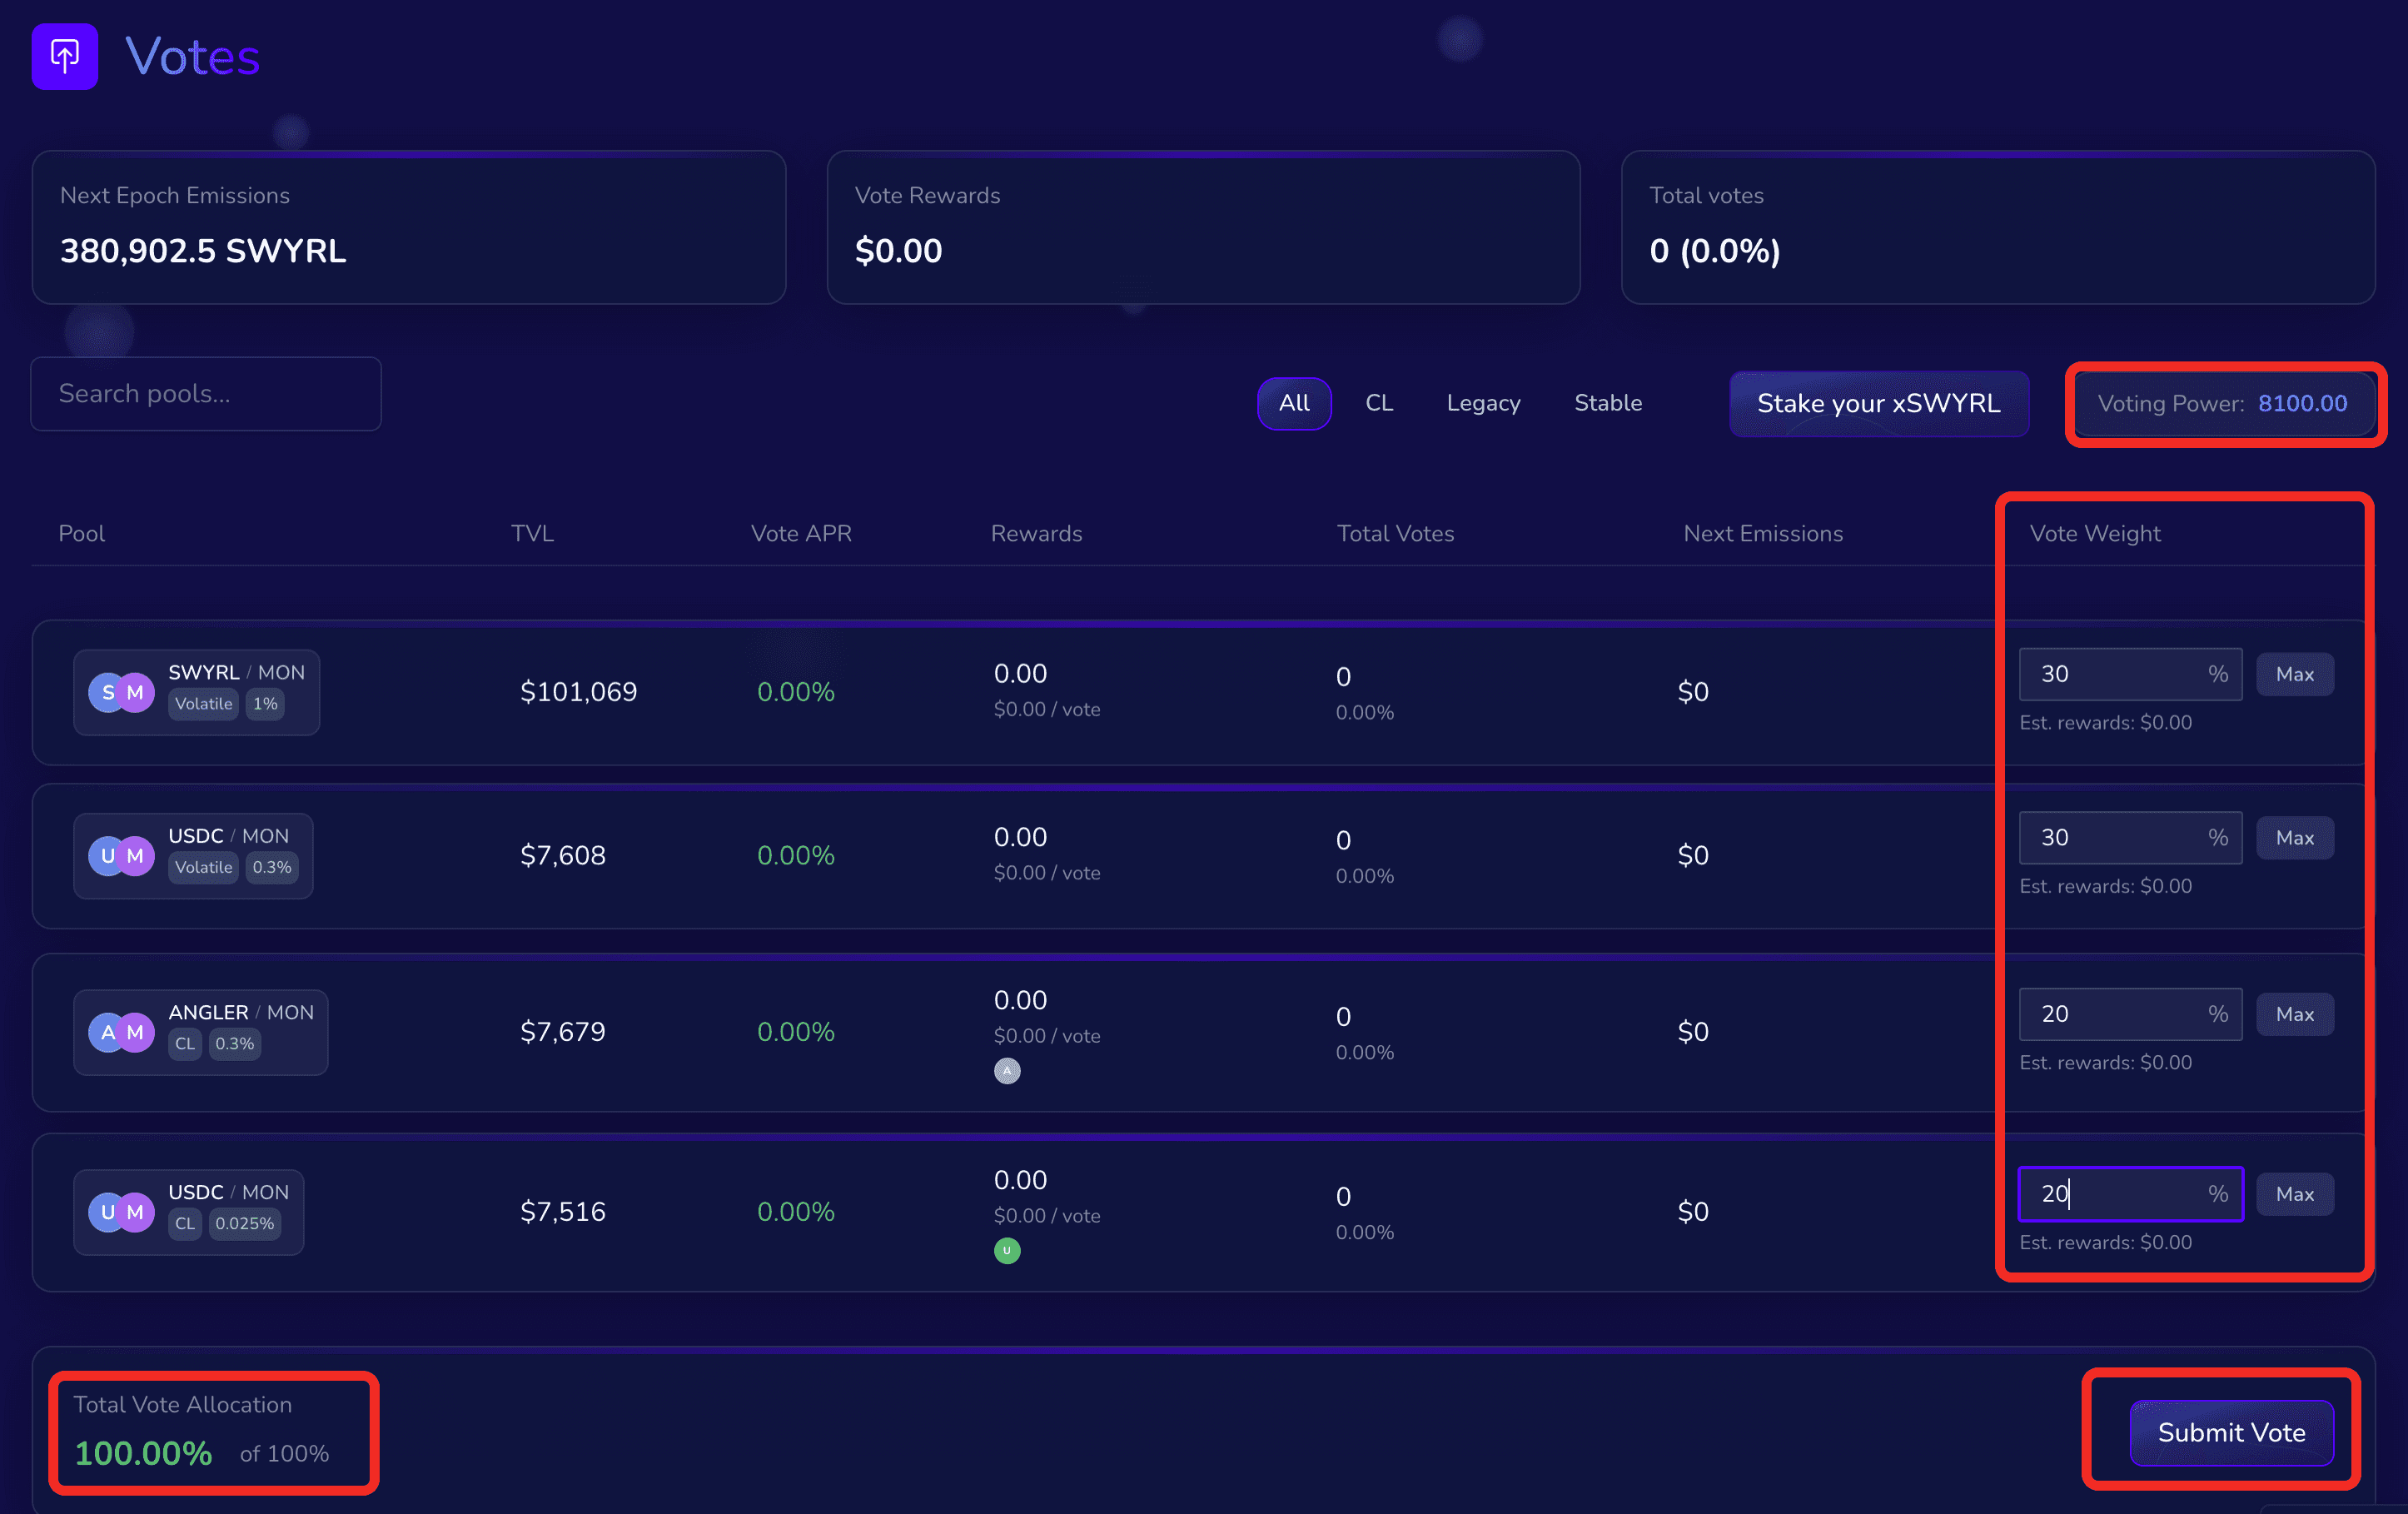Click the Votes logo icon
Viewport: 2408px width, 1514px height.
click(65, 57)
